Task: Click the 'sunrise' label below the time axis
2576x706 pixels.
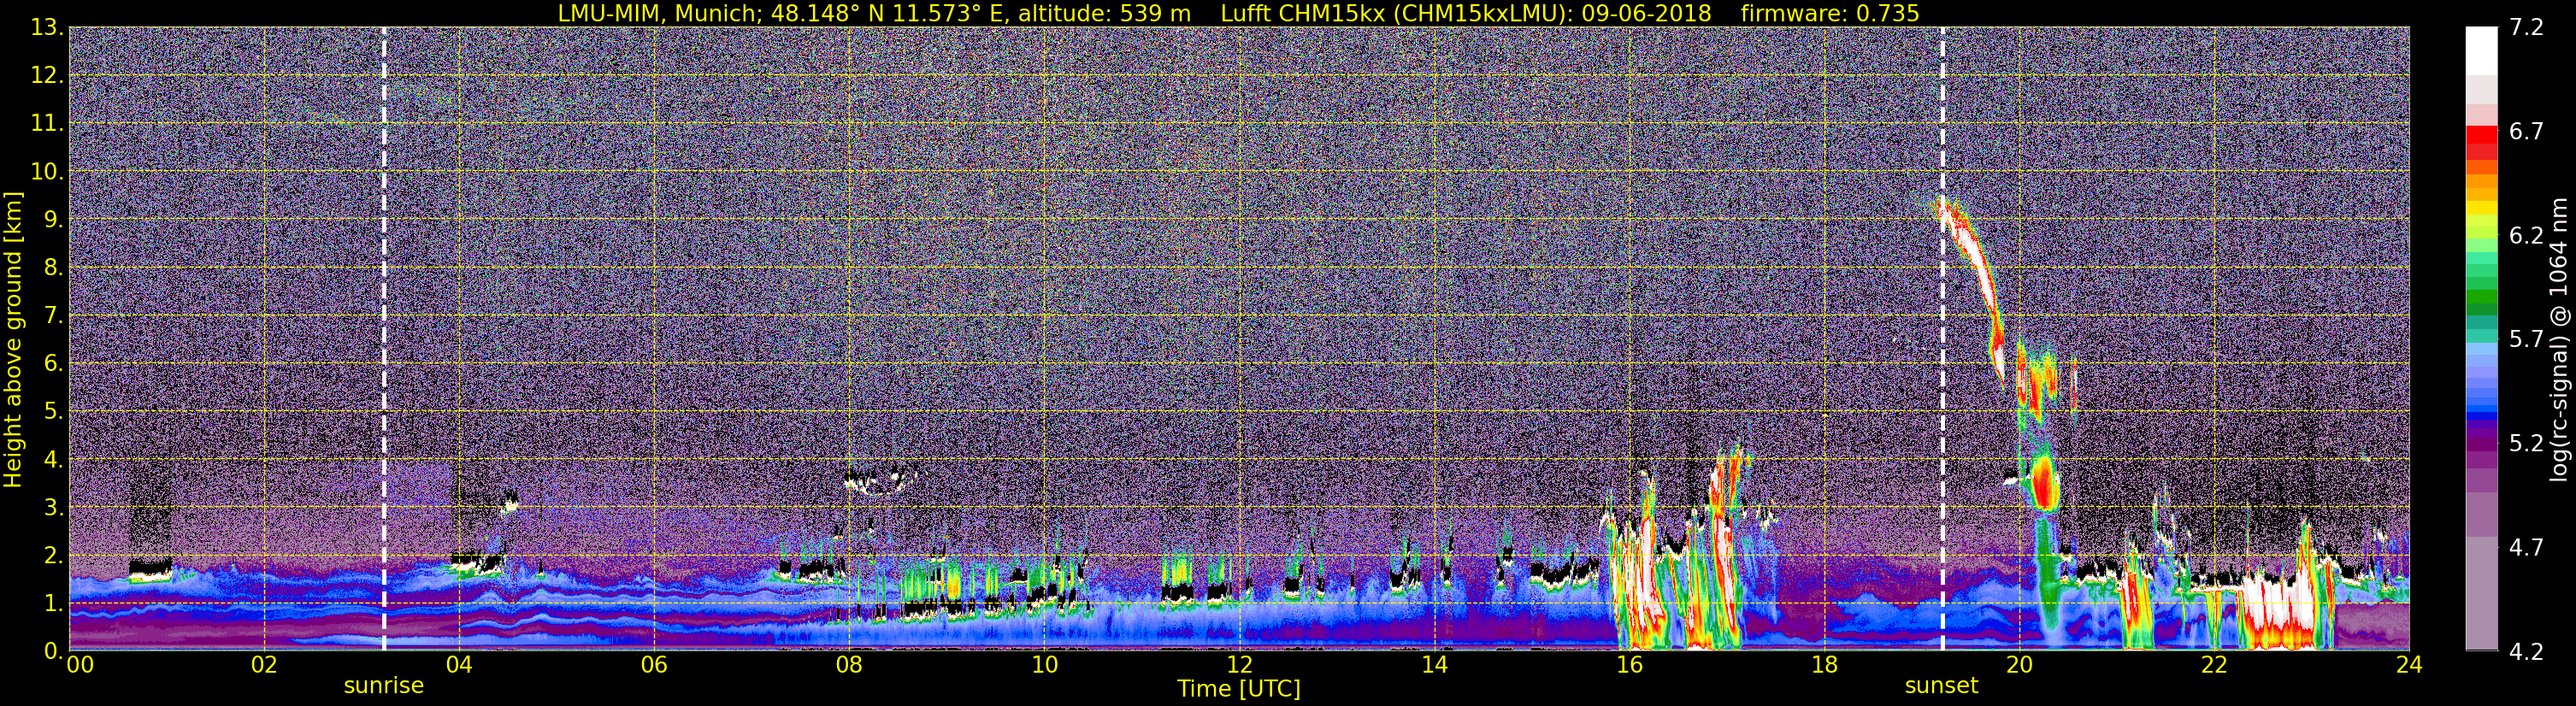Action: pos(384,686)
